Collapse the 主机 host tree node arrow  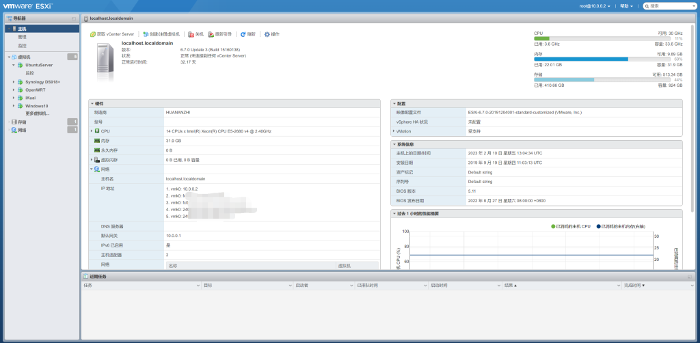coord(10,29)
